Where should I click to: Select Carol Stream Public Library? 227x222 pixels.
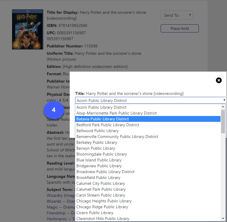148,195
